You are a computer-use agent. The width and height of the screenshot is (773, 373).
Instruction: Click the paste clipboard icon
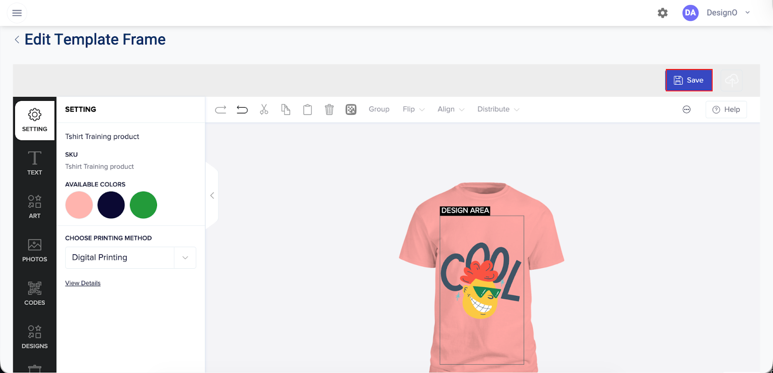(307, 110)
